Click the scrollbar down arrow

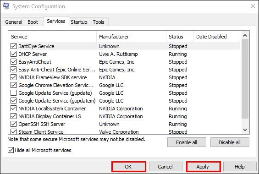(245, 130)
